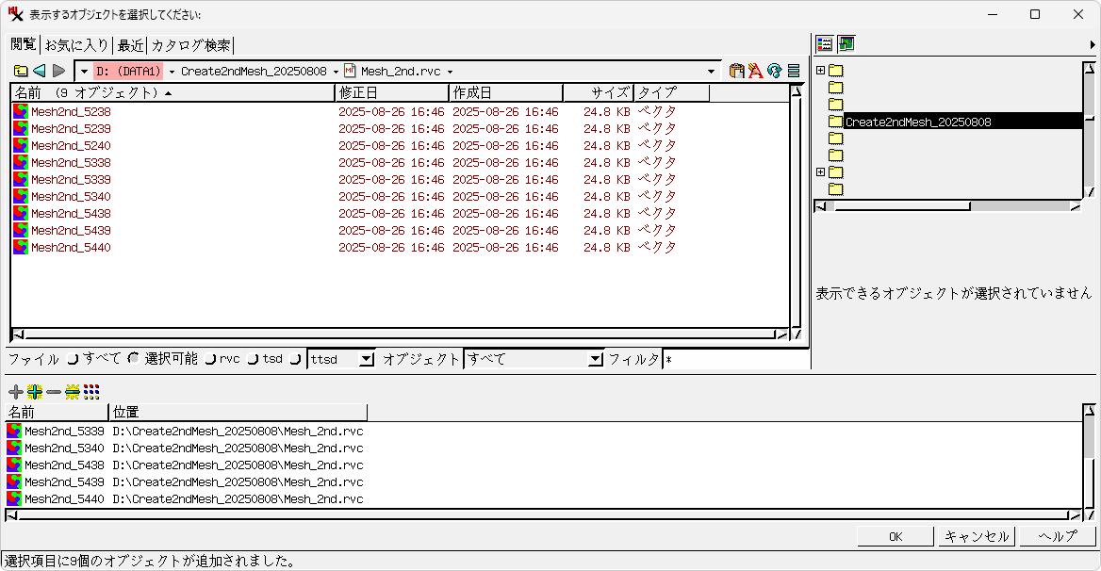Select the すべて file radio button

click(x=73, y=359)
